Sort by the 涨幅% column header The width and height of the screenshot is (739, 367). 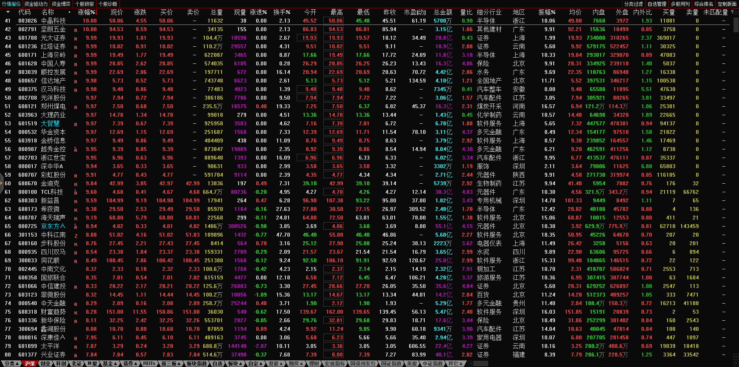point(87,12)
